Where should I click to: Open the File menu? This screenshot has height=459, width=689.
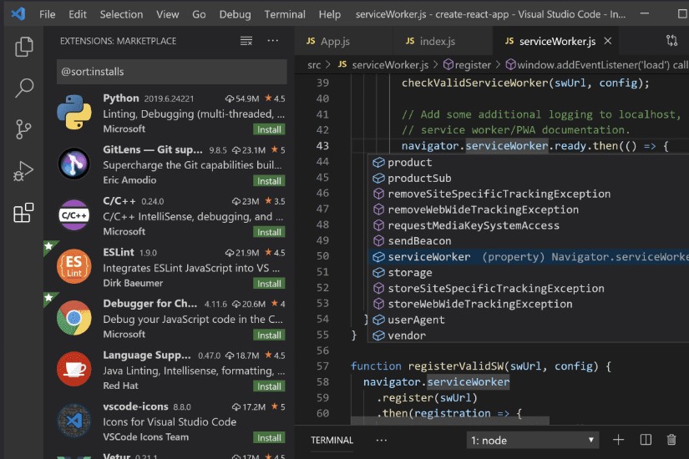tap(47, 14)
